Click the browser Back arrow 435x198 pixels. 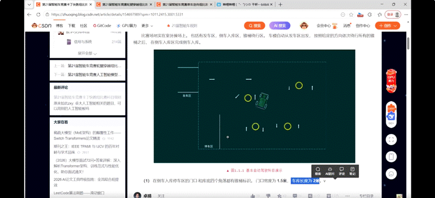[29, 14]
